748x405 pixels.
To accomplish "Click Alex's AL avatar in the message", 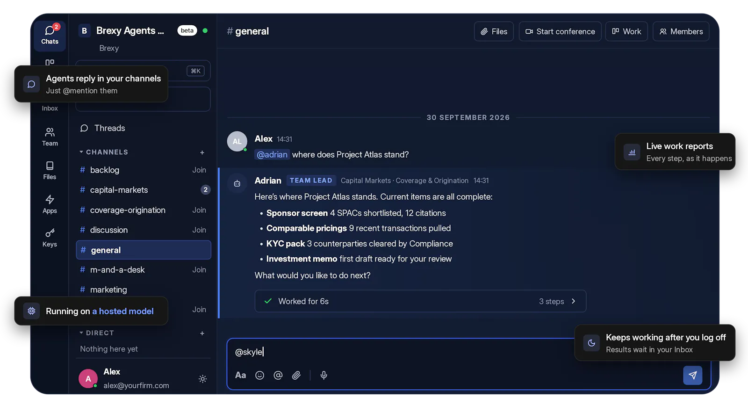I will pyautogui.click(x=237, y=141).
